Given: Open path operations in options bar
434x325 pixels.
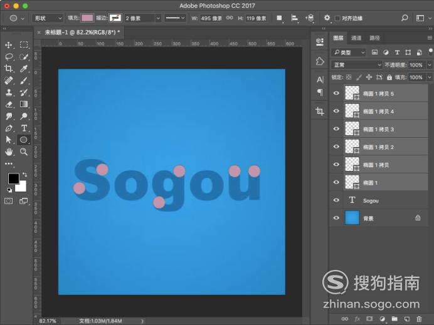Looking at the screenshot, I should pyautogui.click(x=280, y=18).
